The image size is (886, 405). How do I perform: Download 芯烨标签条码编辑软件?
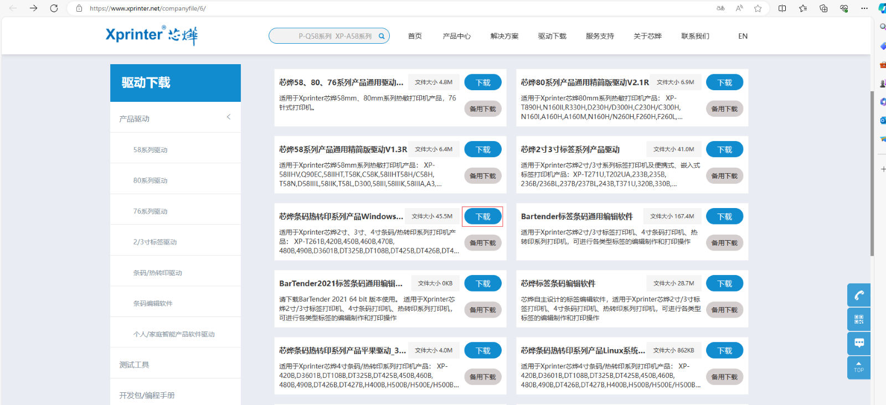coord(725,283)
